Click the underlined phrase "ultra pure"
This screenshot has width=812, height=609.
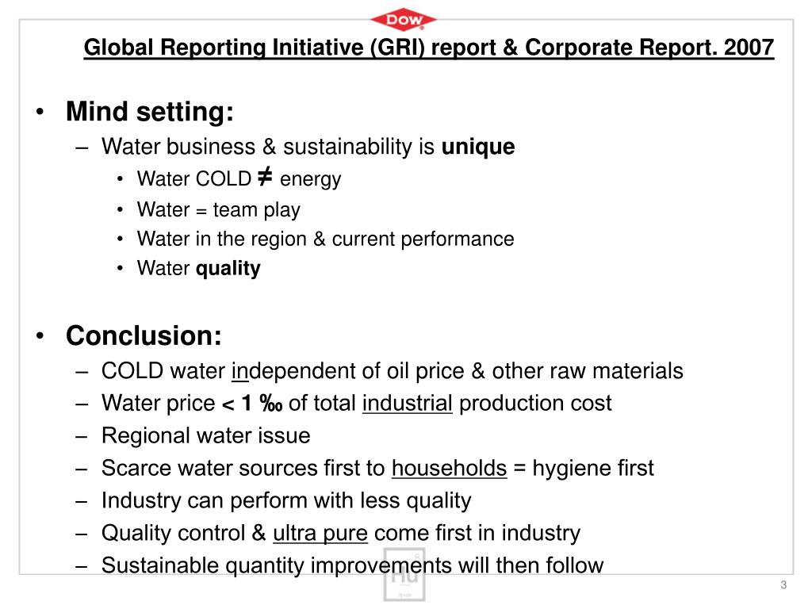320,533
